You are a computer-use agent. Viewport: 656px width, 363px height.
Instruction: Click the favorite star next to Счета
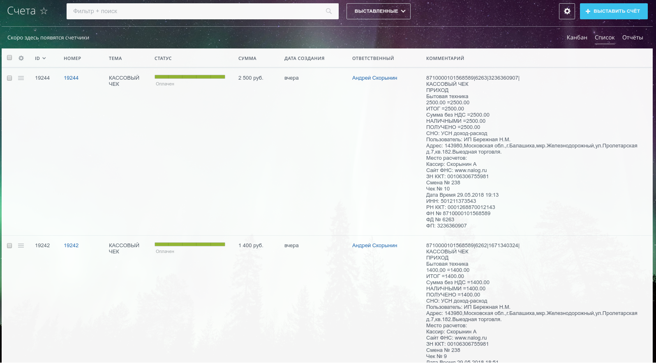44,11
